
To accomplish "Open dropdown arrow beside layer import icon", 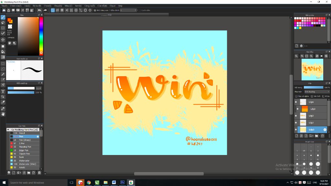I will (313, 136).
